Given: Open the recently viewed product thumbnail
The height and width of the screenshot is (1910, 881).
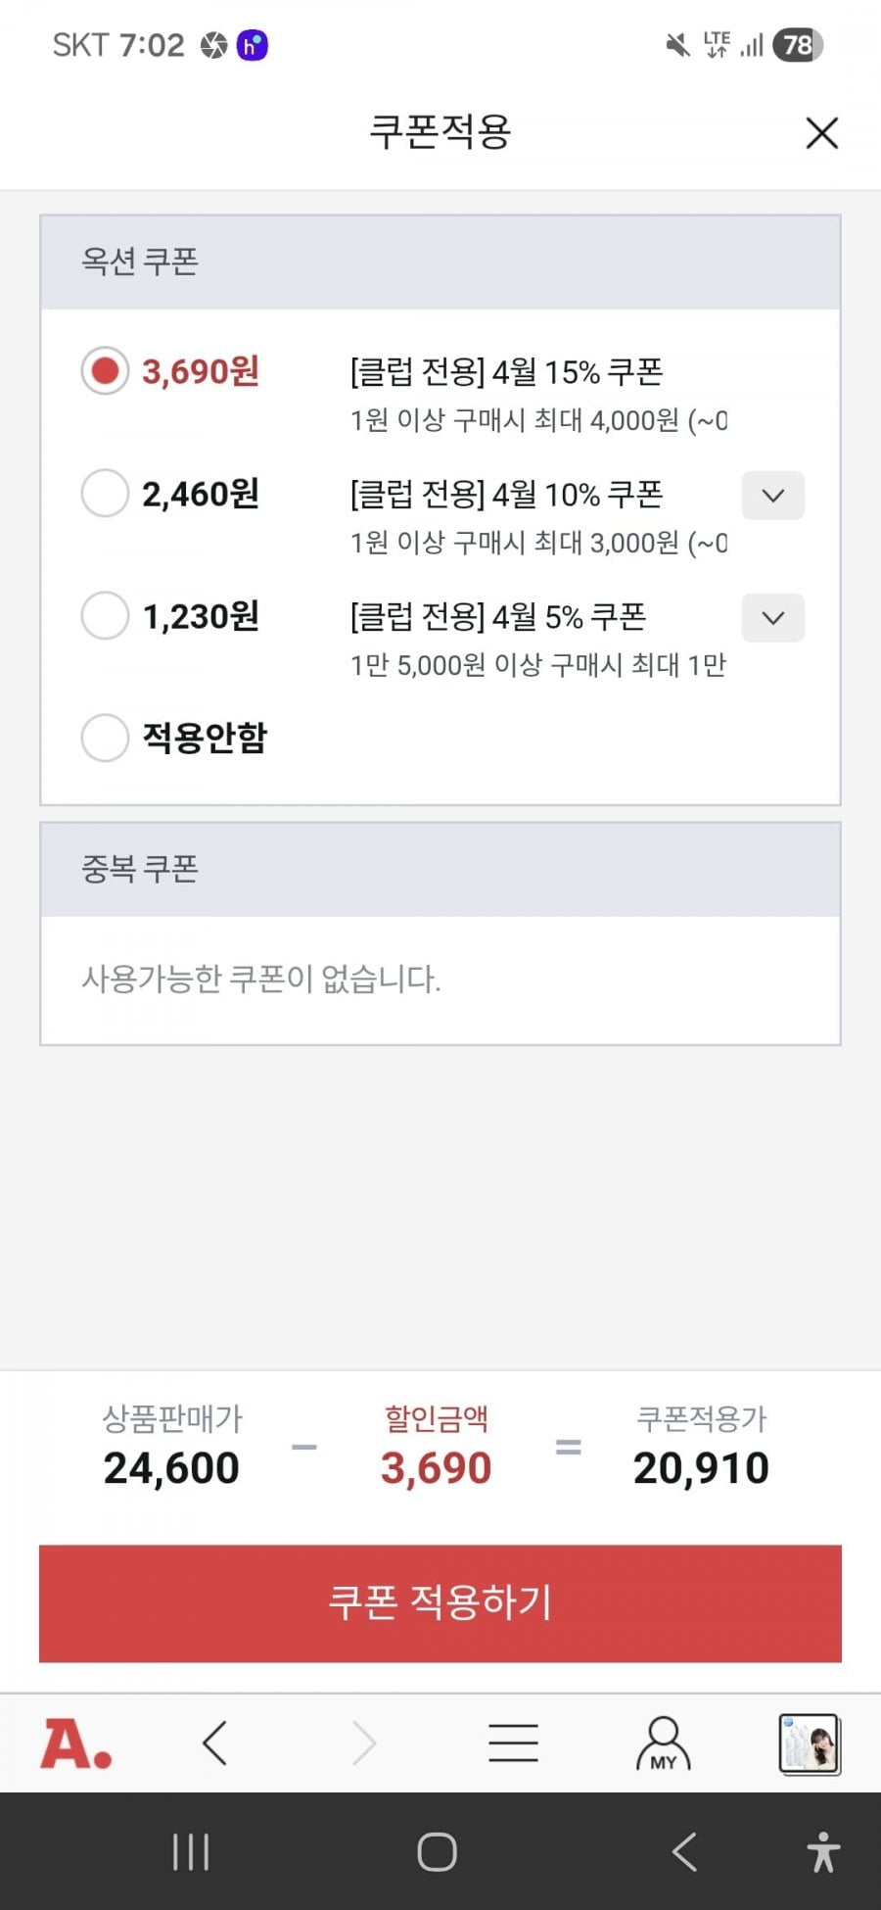Looking at the screenshot, I should point(809,1743).
